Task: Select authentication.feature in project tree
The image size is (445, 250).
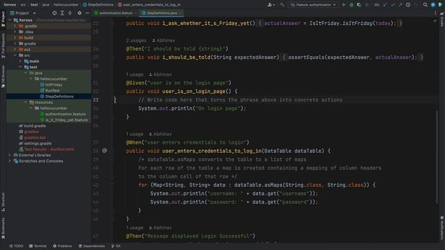Action: click(63, 114)
